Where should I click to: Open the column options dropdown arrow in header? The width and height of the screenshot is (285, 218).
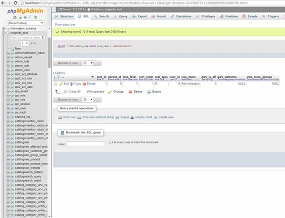click(x=93, y=77)
